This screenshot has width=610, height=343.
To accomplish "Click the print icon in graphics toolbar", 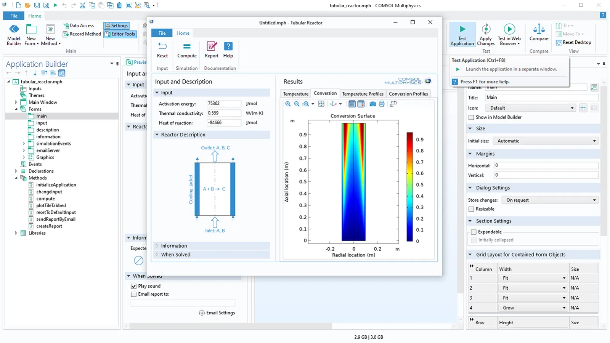I will [x=382, y=104].
